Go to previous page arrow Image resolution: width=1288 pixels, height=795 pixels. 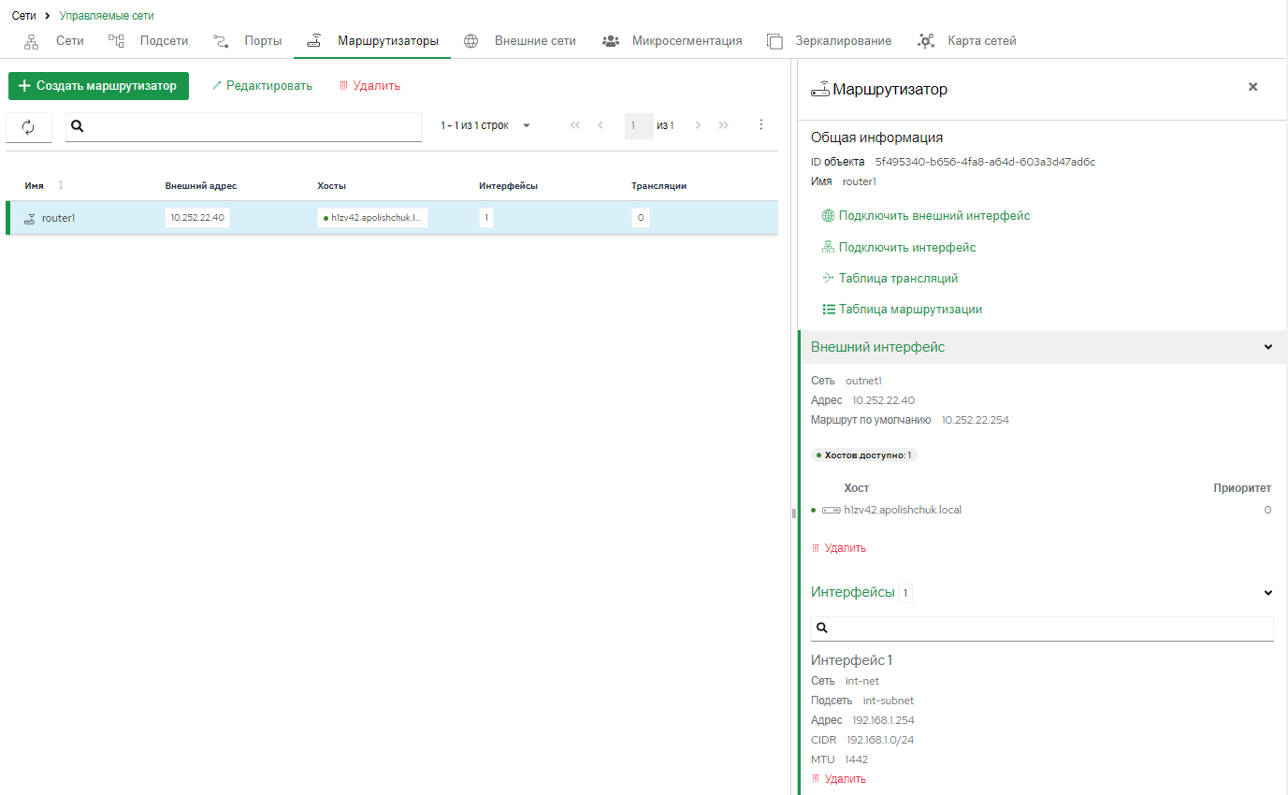[601, 125]
